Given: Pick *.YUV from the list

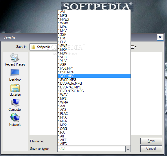Looking at the screenshot, I should click(94, 61).
